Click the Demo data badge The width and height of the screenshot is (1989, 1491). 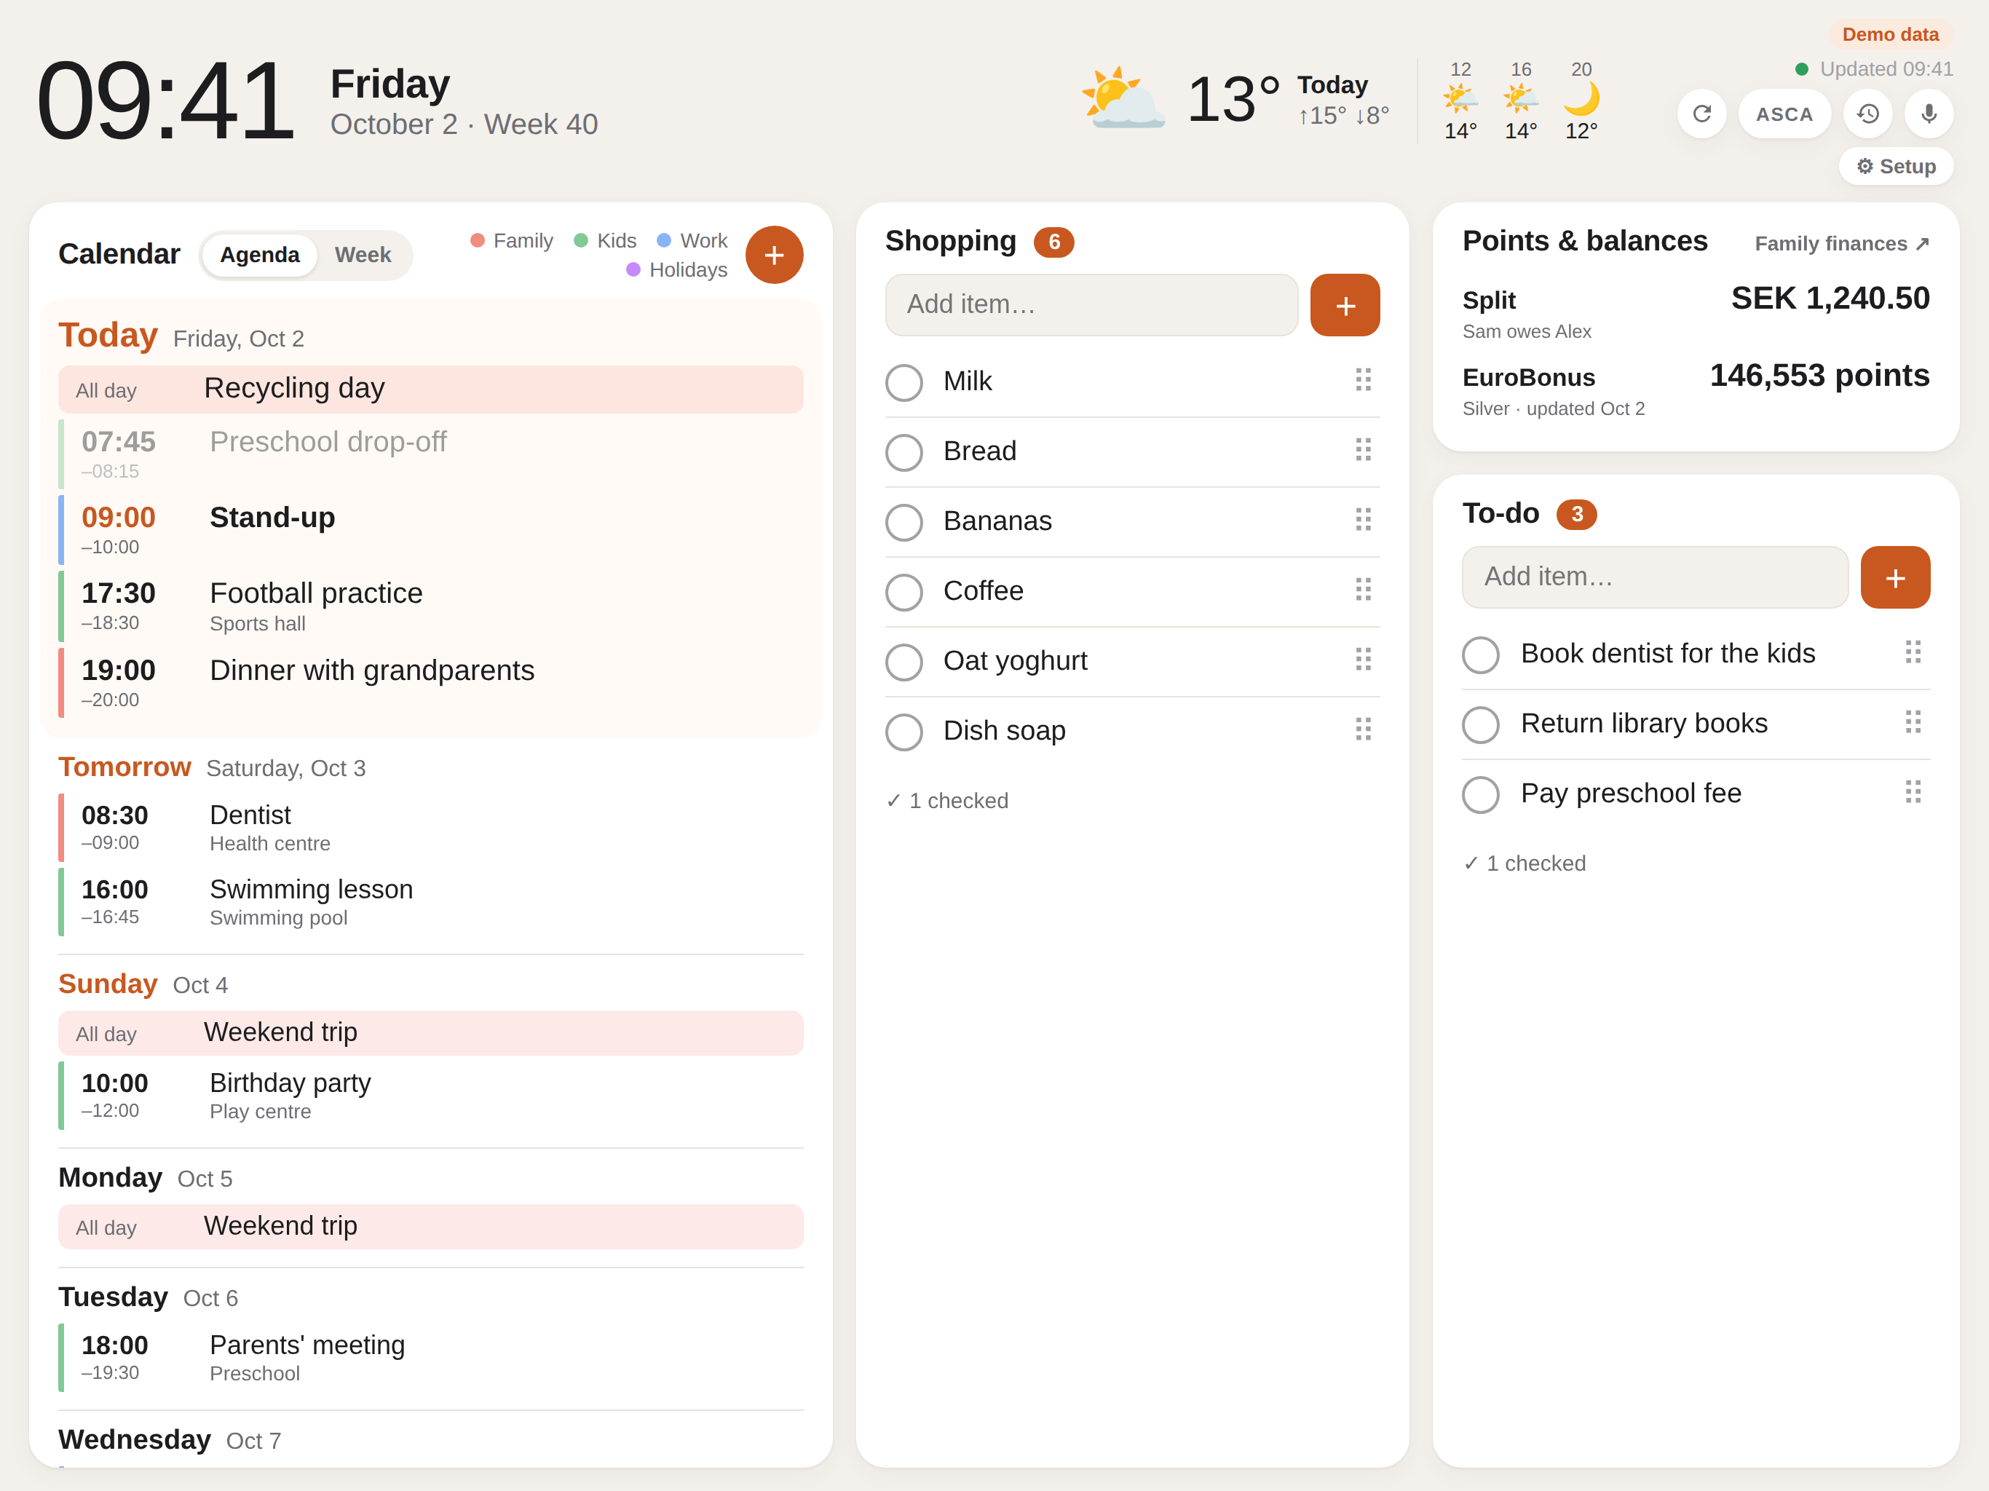click(x=1890, y=35)
